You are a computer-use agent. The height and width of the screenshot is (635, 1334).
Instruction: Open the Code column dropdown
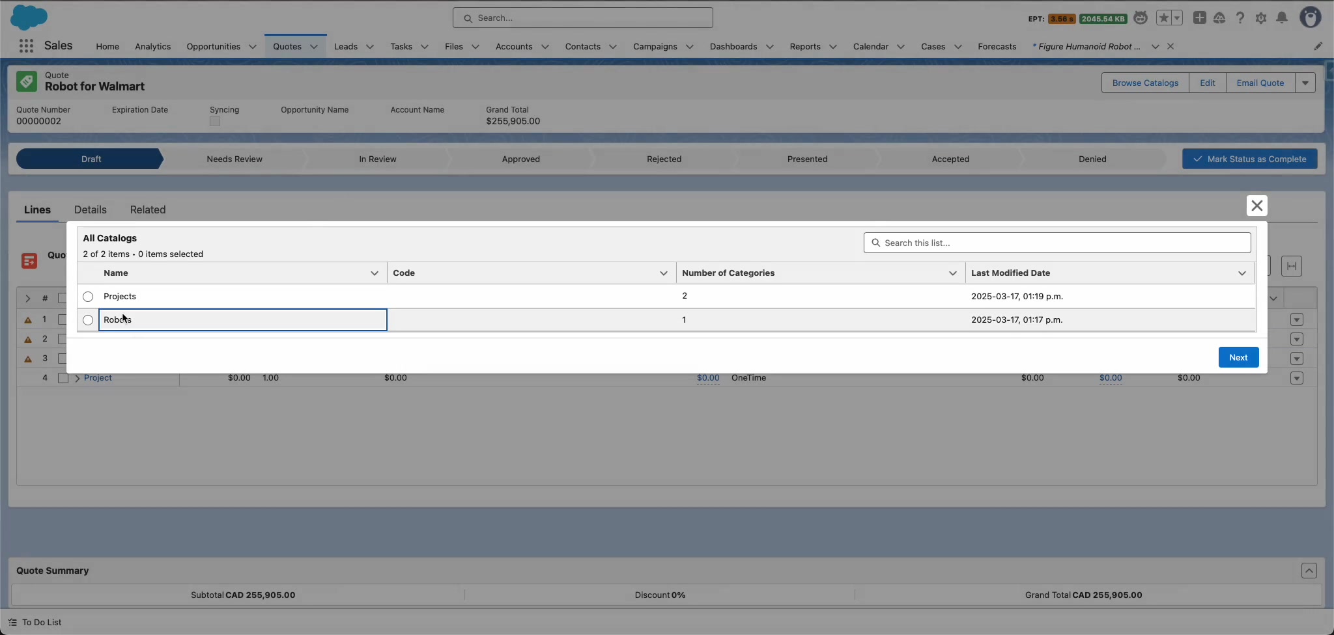[664, 273]
